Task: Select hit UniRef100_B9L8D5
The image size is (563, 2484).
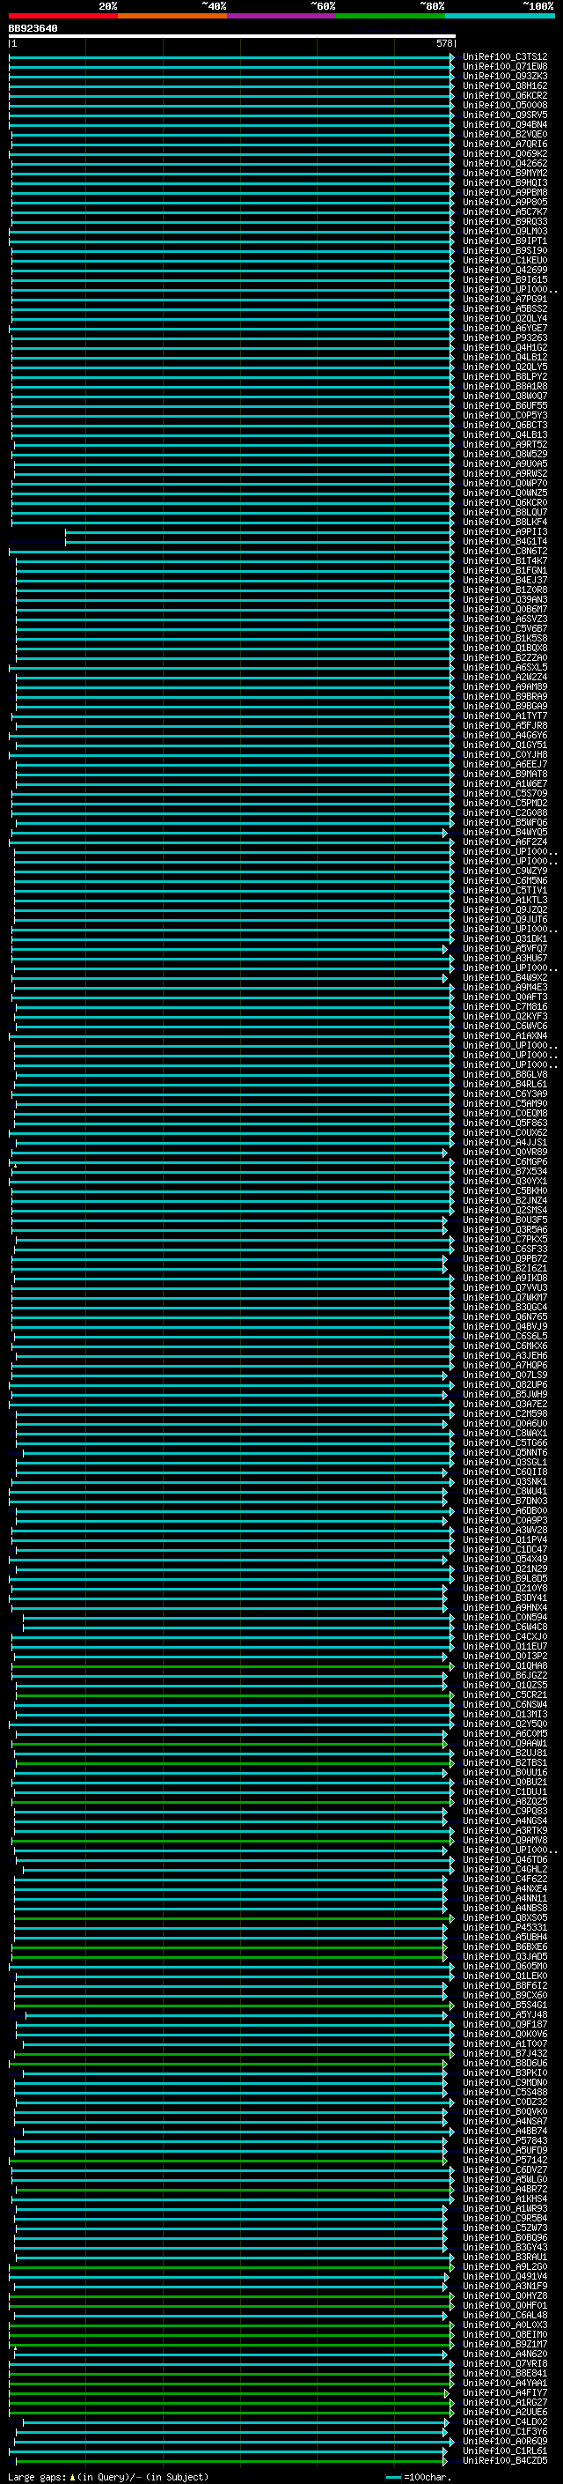Action: (x=504, y=1578)
